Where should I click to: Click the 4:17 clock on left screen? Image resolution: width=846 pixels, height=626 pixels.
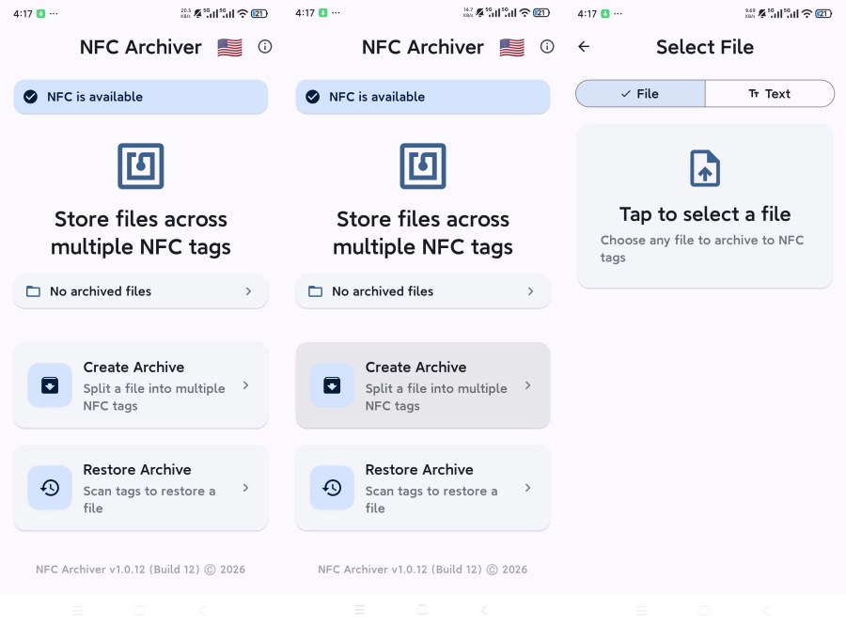click(23, 13)
